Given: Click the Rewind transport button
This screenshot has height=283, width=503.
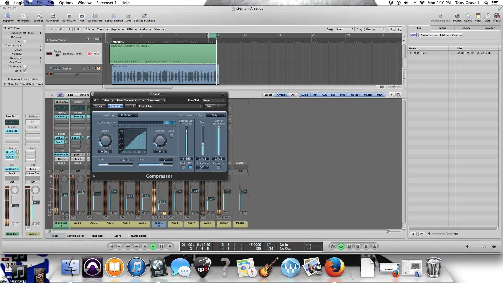Looking at the screenshot, I should click(128, 246).
